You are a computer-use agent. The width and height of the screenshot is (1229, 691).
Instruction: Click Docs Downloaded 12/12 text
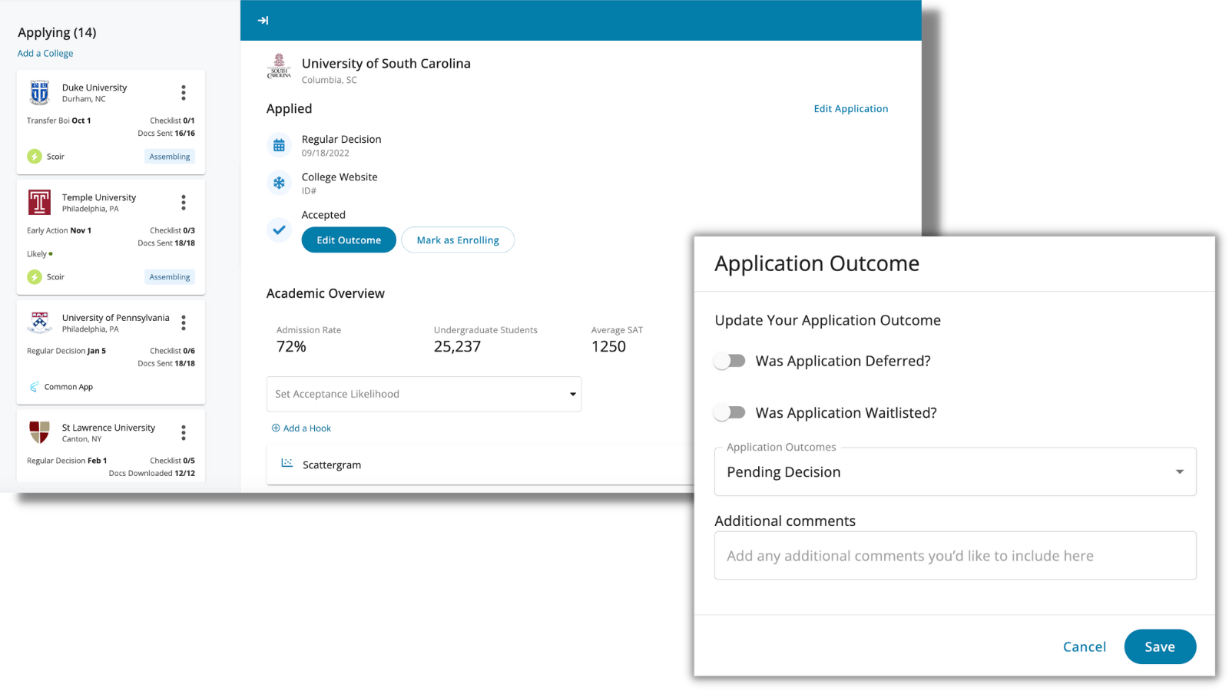[x=152, y=474]
